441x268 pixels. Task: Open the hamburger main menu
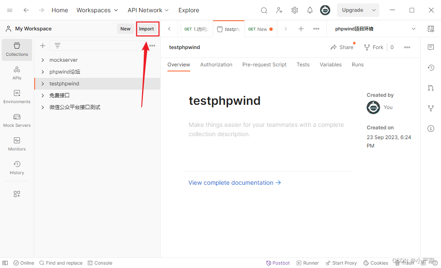10,10
